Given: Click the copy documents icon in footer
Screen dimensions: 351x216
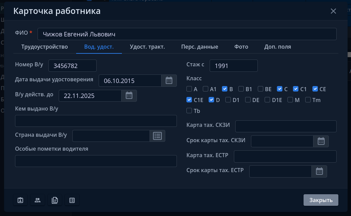Looking at the screenshot, I should [55, 200].
